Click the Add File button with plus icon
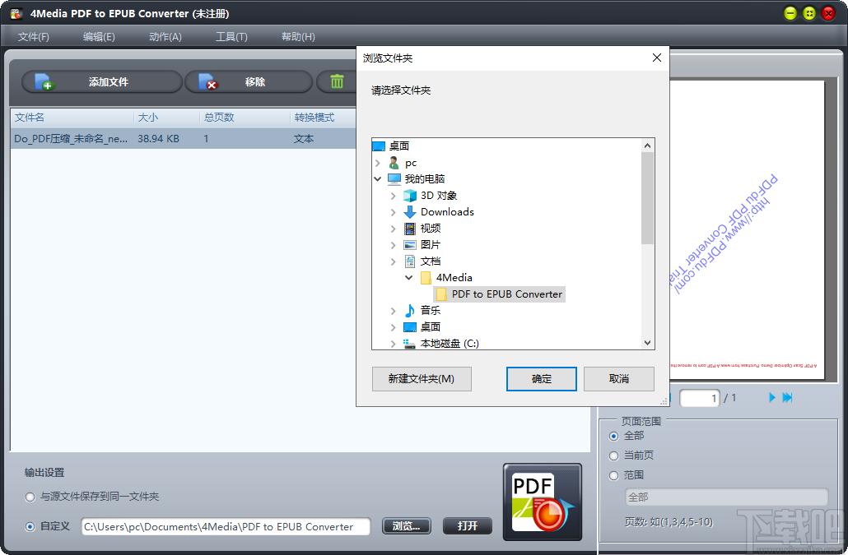Image resolution: width=848 pixels, height=555 pixels. (101, 82)
